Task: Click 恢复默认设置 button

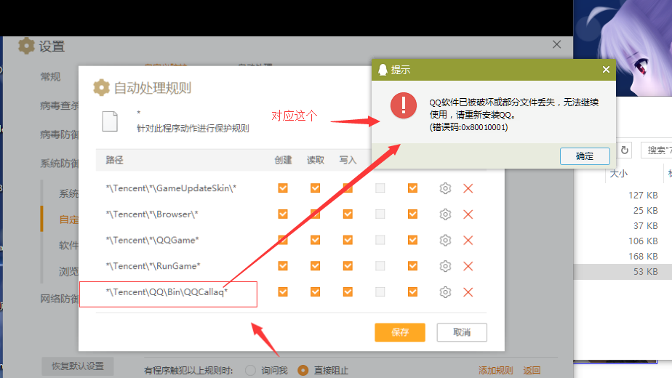Action: [x=78, y=366]
